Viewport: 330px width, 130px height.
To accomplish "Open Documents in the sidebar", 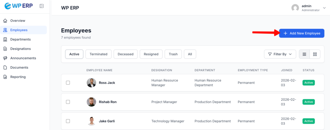I will (x=19, y=68).
